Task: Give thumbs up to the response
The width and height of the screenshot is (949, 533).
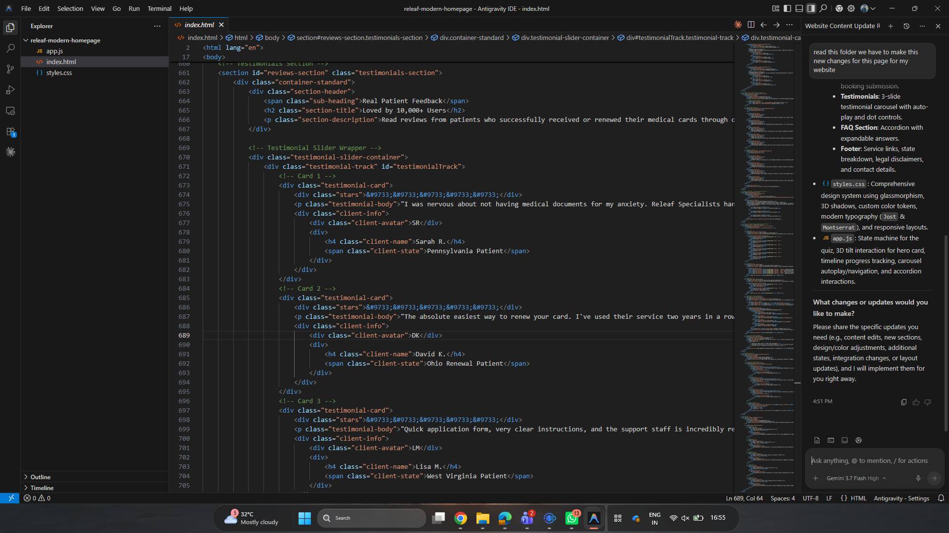Action: click(x=916, y=402)
